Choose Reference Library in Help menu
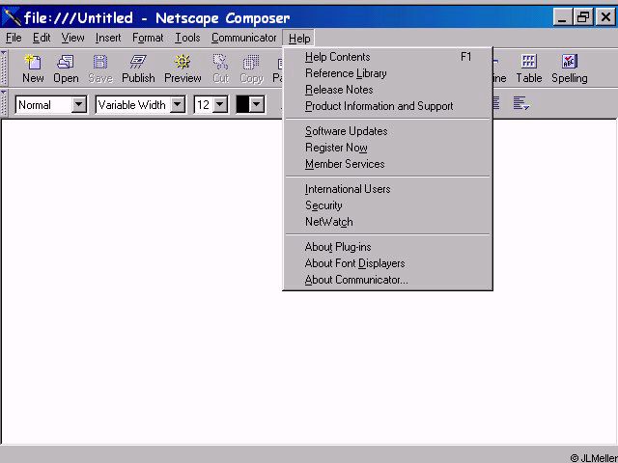The height and width of the screenshot is (463, 618). click(388, 73)
